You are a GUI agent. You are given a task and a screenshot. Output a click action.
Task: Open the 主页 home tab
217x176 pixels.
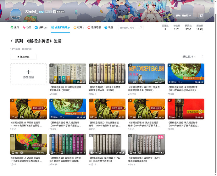pyautogui.click(x=15, y=27)
